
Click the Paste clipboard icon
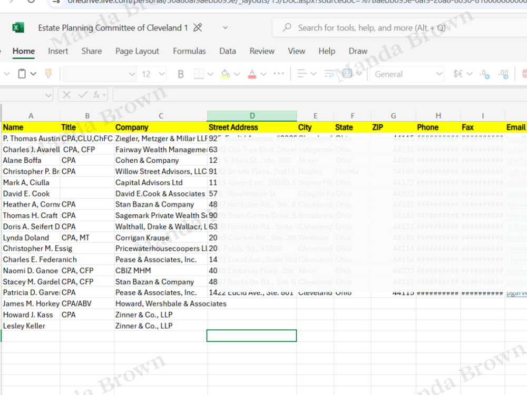(22, 74)
